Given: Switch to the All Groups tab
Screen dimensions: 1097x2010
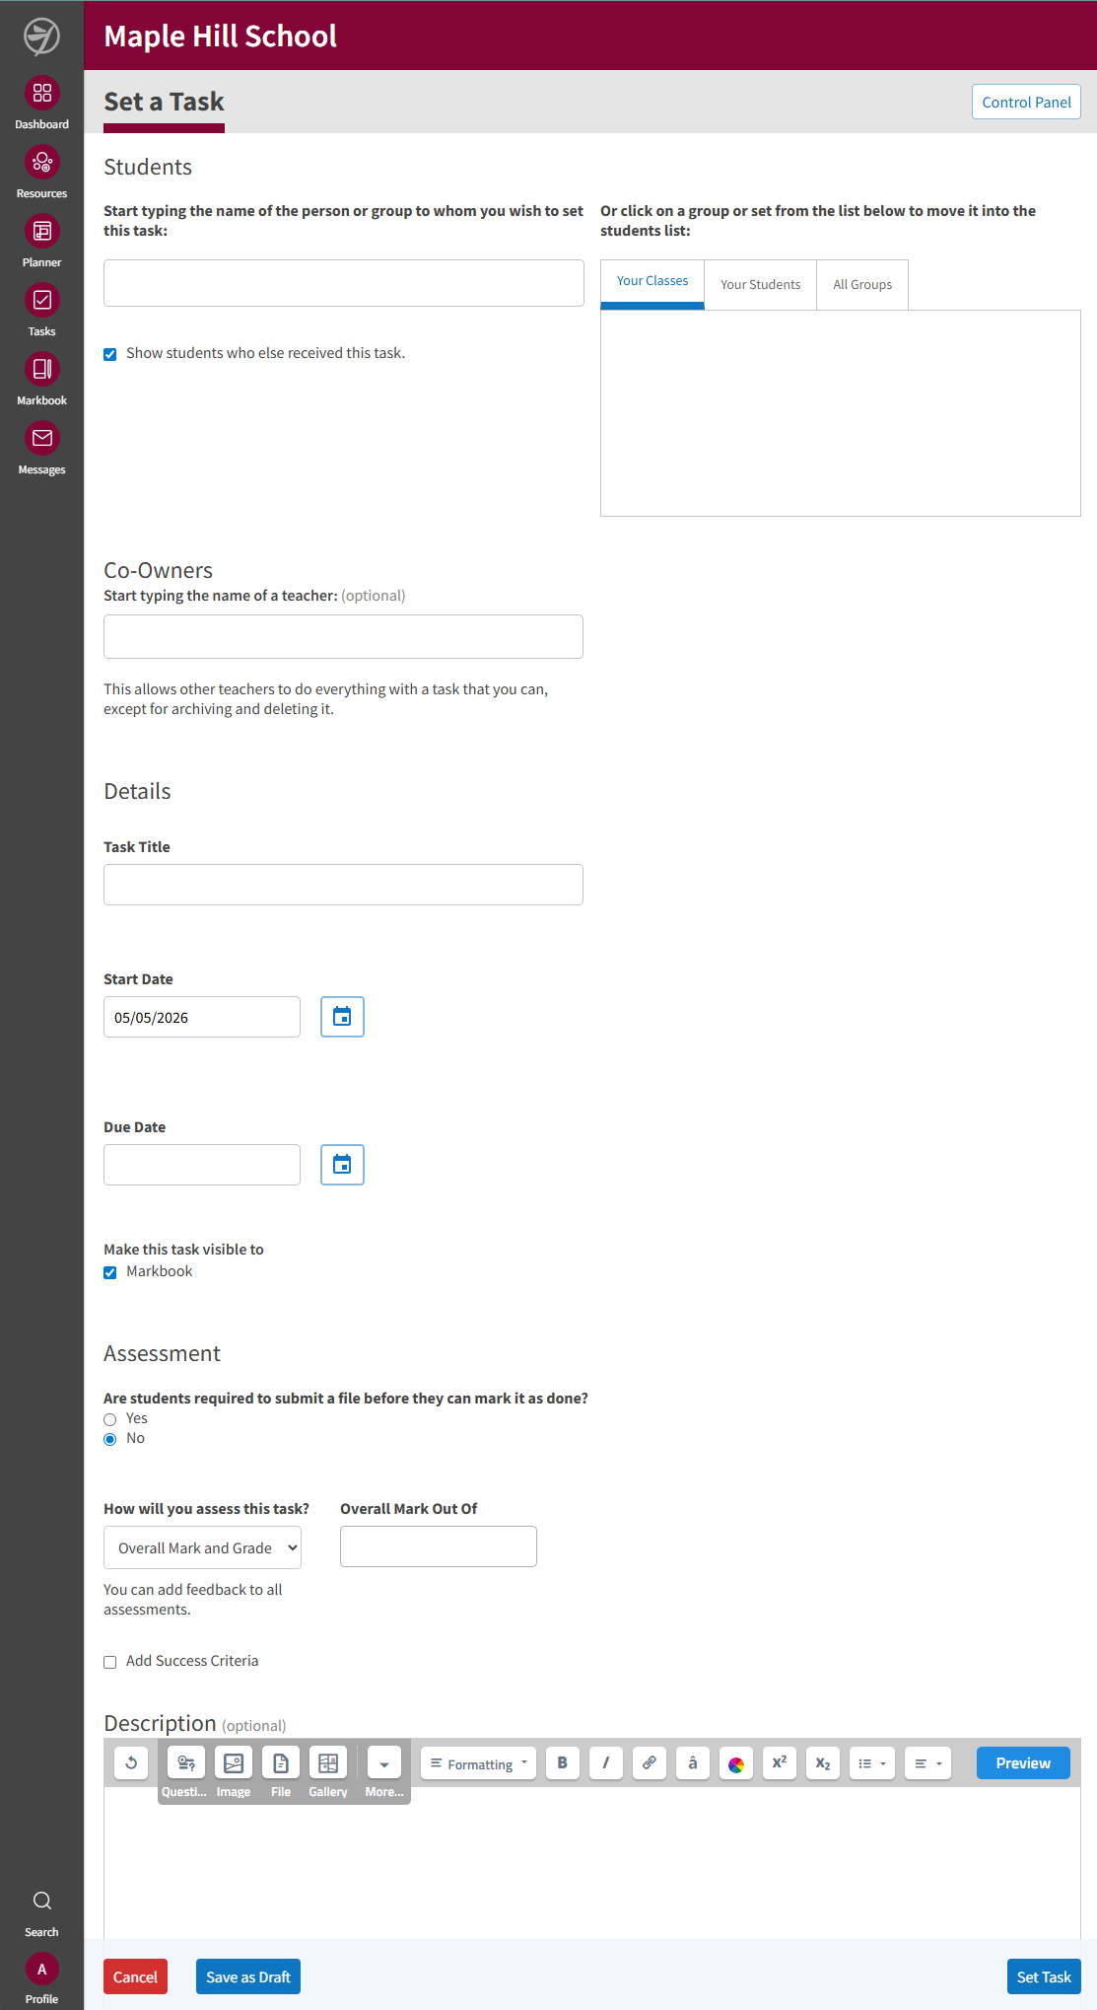Looking at the screenshot, I should point(862,285).
